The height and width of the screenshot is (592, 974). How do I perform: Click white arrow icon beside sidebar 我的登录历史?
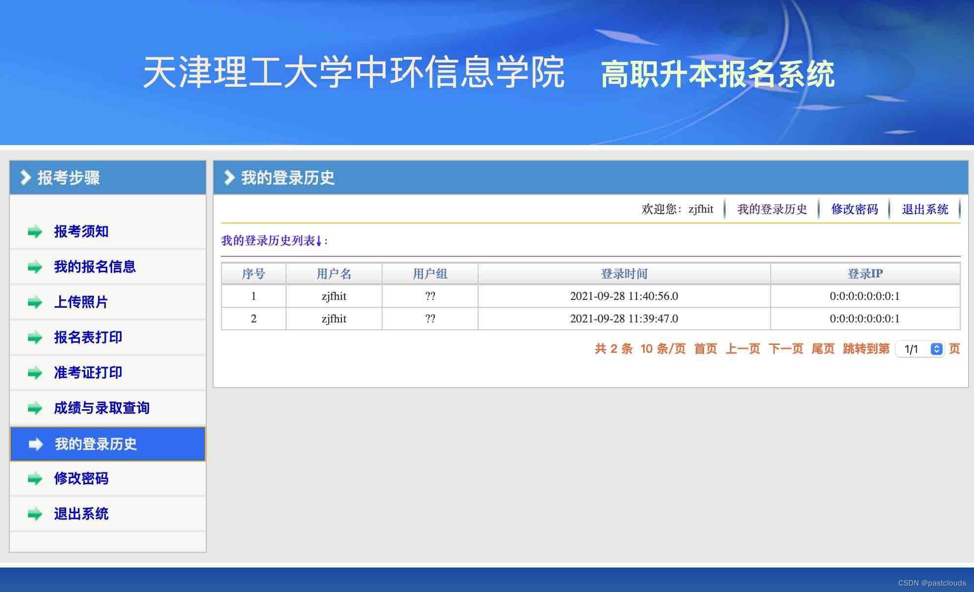(36, 444)
